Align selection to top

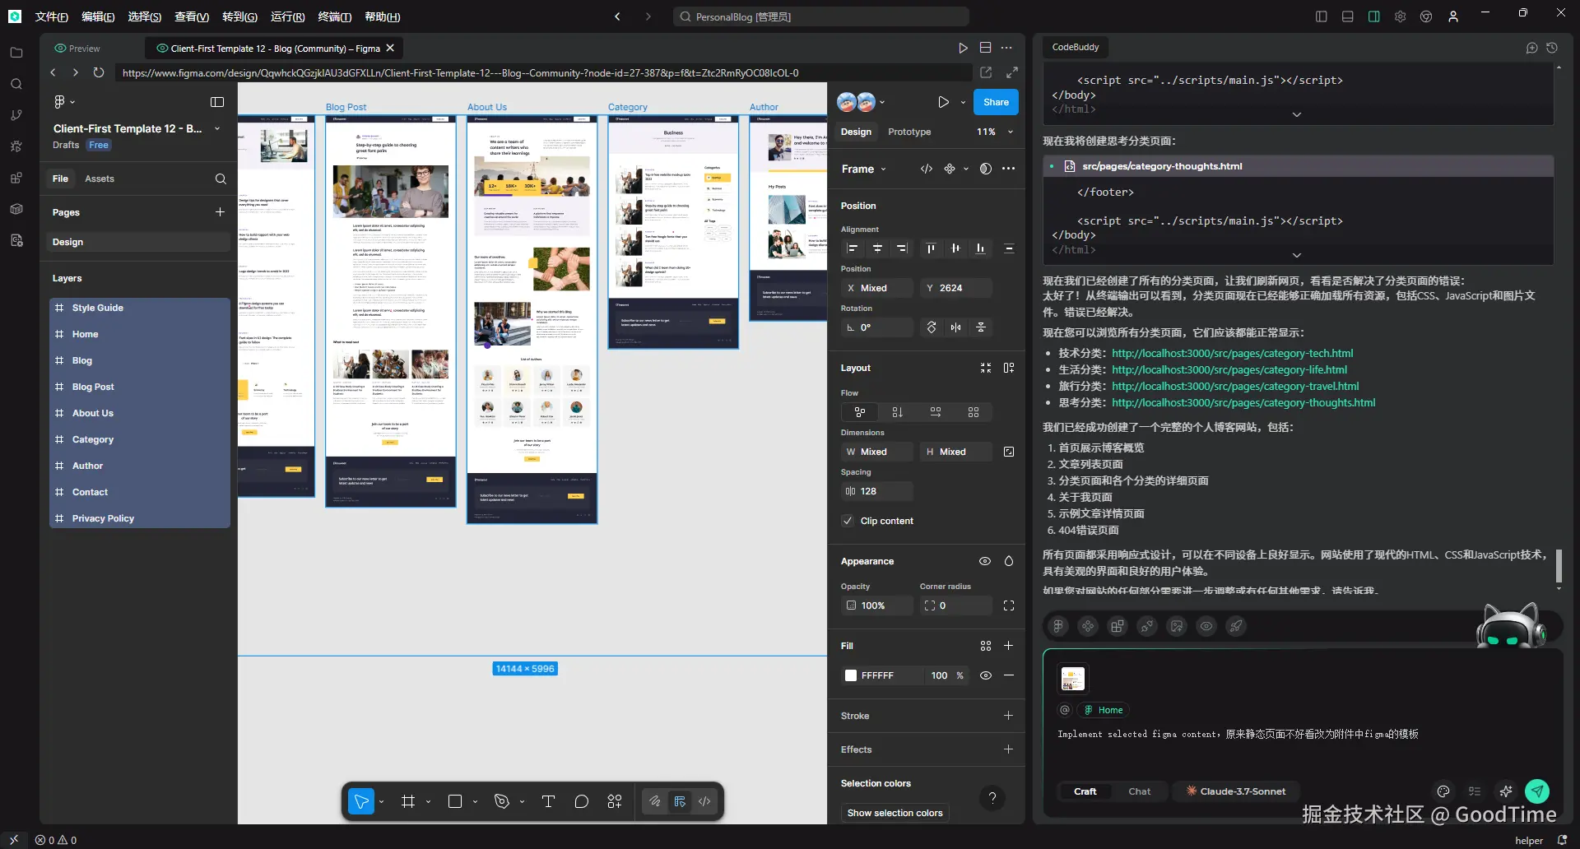[931, 248]
